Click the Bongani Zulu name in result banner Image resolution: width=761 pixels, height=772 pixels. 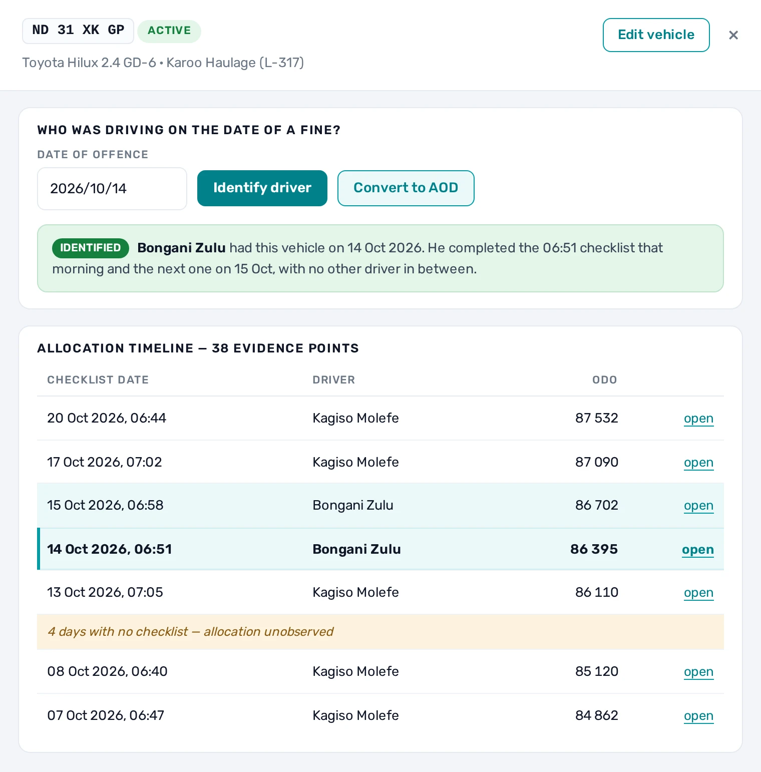[181, 248]
